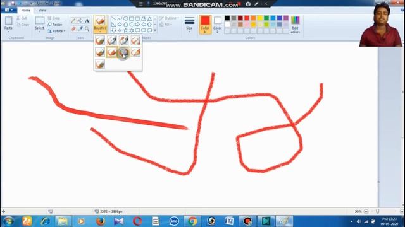The height and width of the screenshot is (227, 405).
Task: Choose the highlighted Crayon brush in the gallery
Action: [111, 52]
